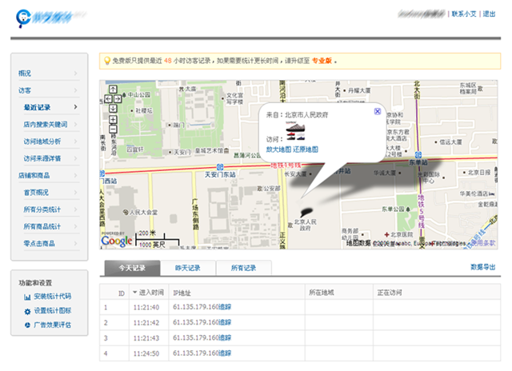Image resolution: width=512 pixels, height=371 pixels.
Task: Open the 数据导出 link
Action: 482,268
